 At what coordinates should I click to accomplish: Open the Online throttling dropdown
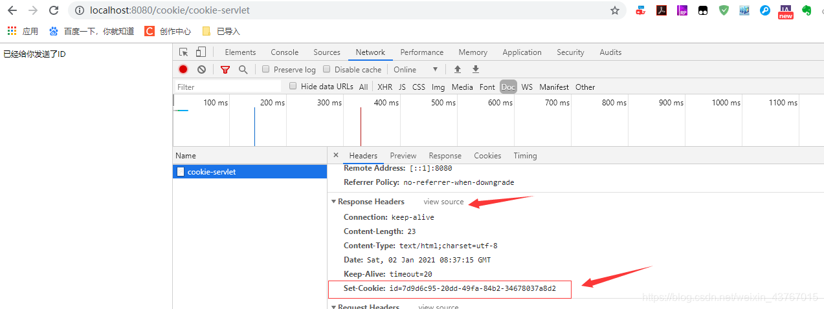(x=416, y=69)
